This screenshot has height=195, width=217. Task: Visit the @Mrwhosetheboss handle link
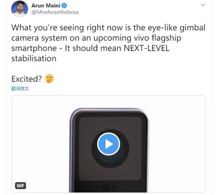(55, 12)
